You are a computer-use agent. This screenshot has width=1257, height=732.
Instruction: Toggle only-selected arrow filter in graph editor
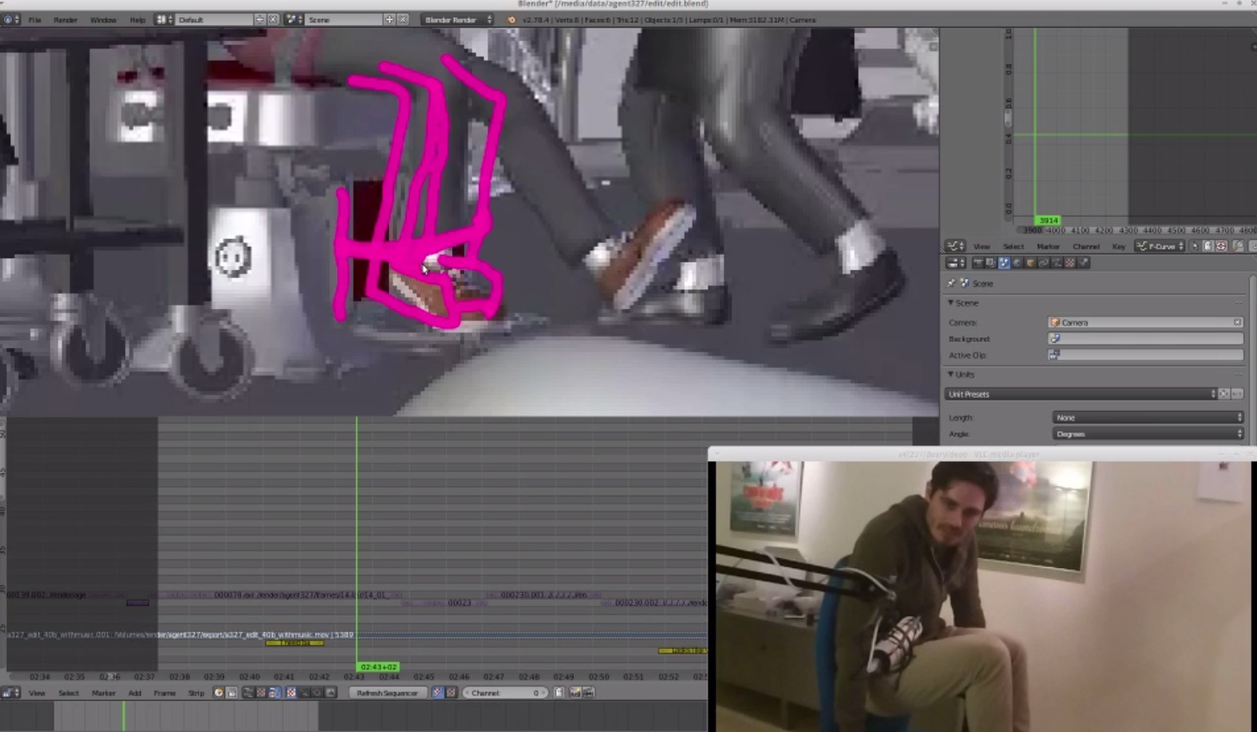click(x=1195, y=246)
